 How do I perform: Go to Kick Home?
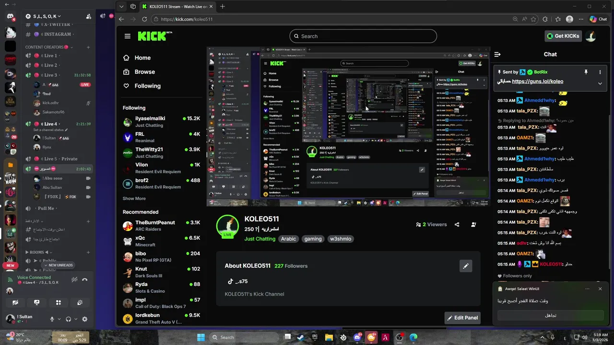tap(137, 57)
